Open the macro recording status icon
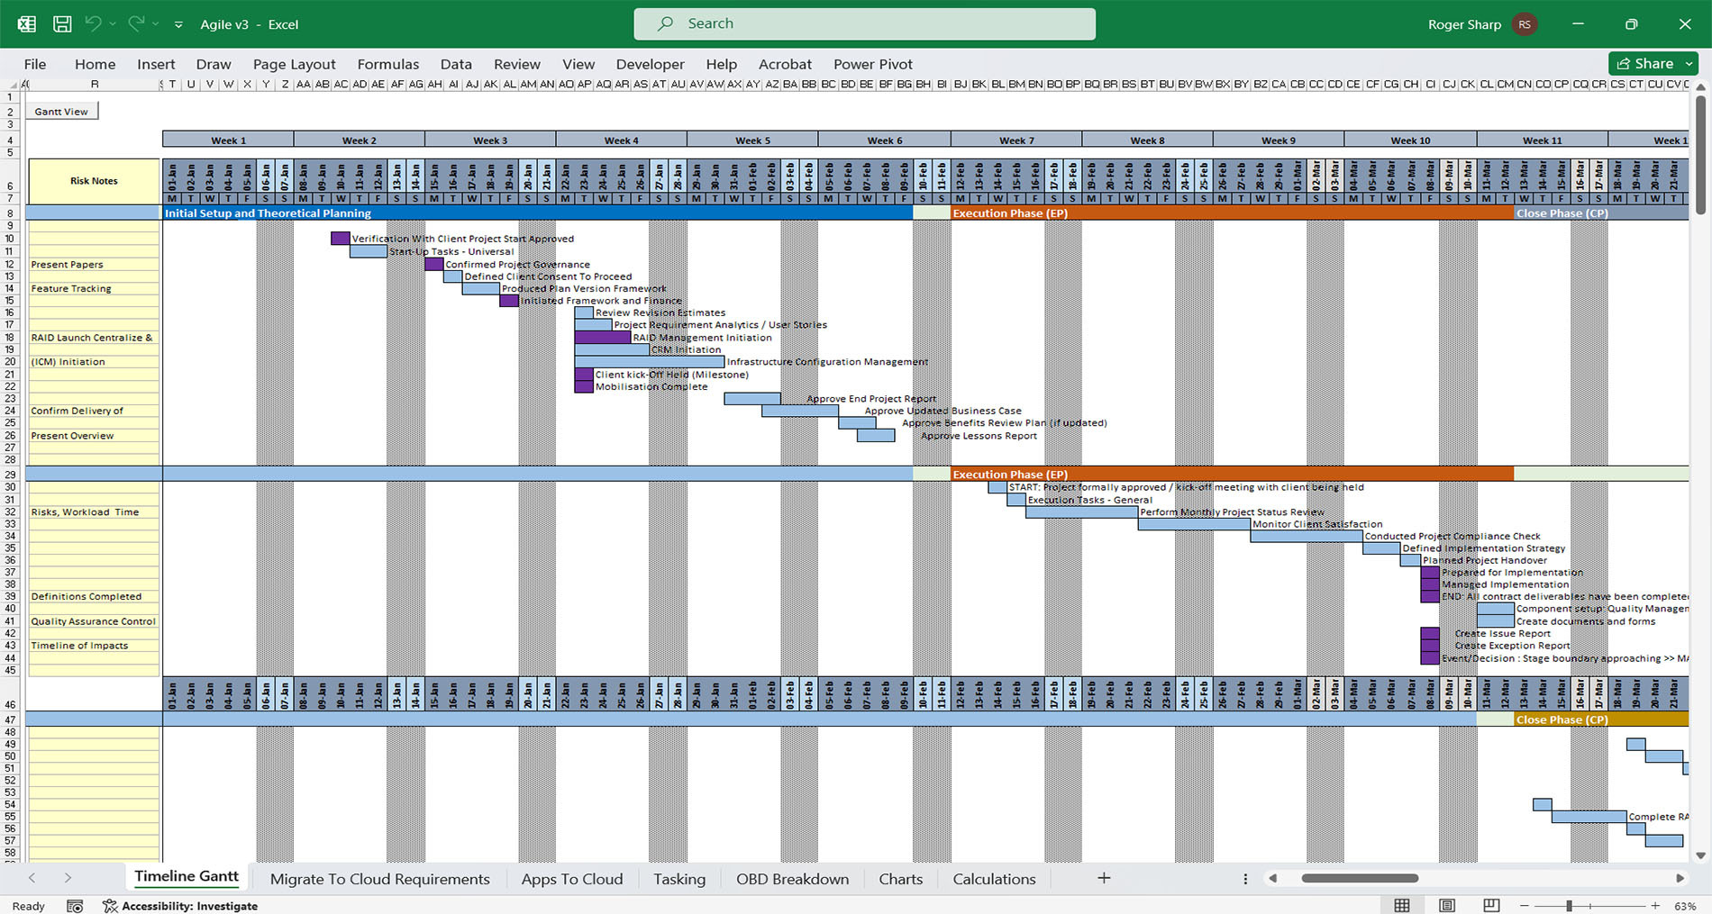 [x=75, y=906]
